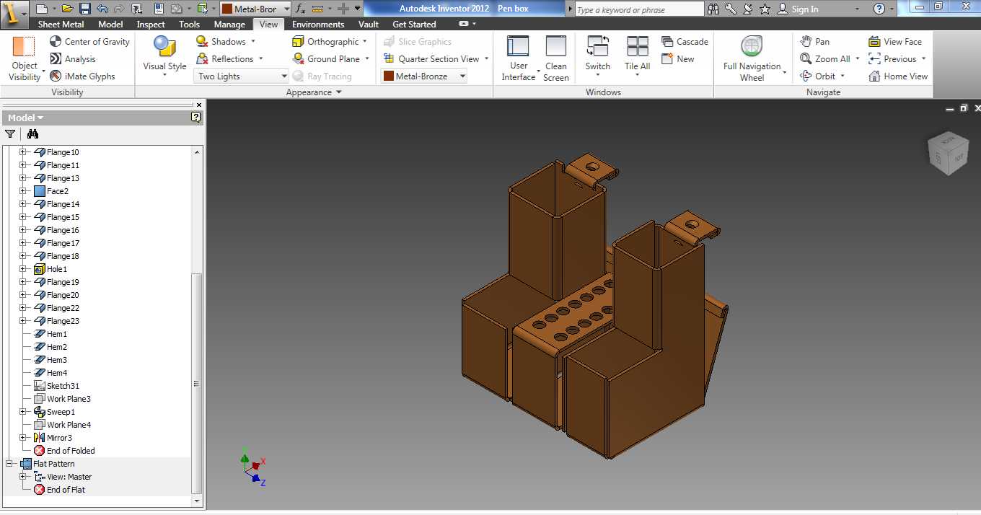Expand the View: Master node
Image resolution: width=981 pixels, height=515 pixels.
[x=22, y=477]
